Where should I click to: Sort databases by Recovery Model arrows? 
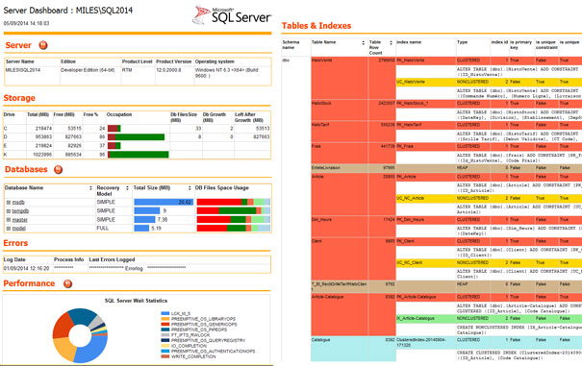coord(127,188)
